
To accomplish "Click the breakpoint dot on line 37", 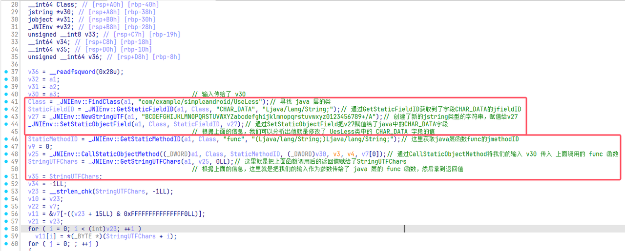I will point(5,72).
